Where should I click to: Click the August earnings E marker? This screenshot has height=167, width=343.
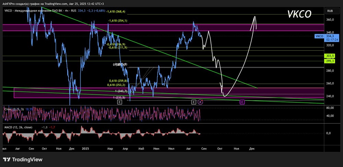[x=193, y=102]
